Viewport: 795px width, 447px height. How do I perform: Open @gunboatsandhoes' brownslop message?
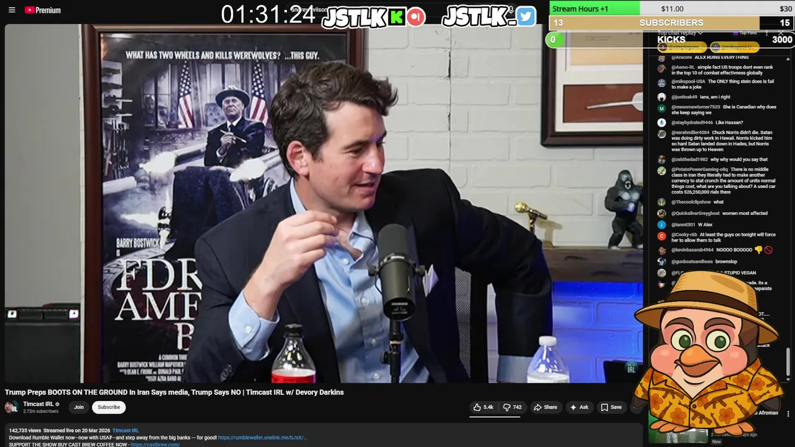[x=704, y=261]
